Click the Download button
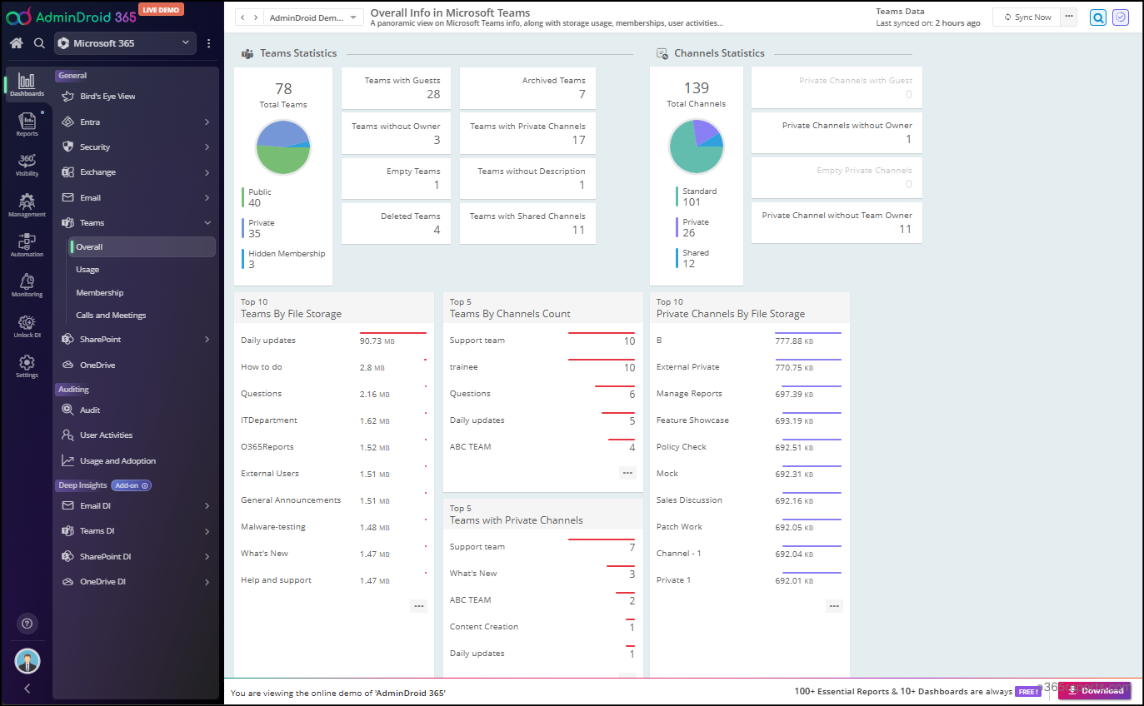 pos(1094,691)
